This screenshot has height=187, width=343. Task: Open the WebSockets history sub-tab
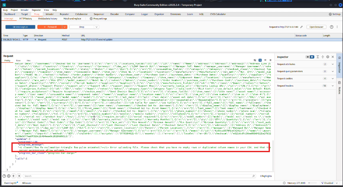click(47, 18)
